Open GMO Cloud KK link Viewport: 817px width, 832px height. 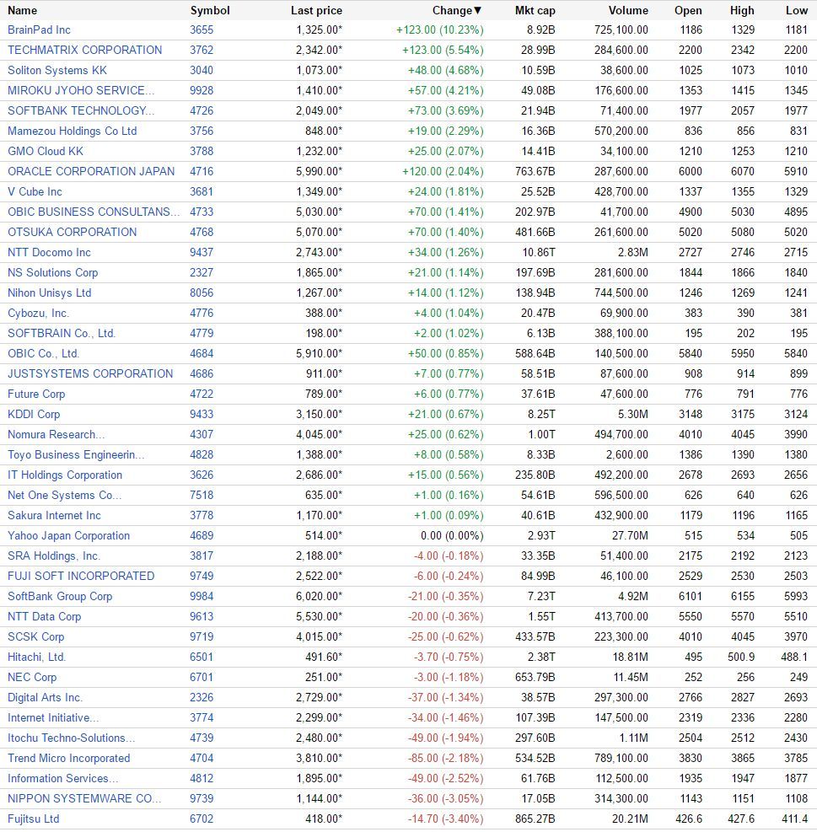pos(46,151)
